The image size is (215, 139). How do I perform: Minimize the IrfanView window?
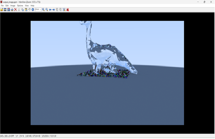[x=198, y=2]
